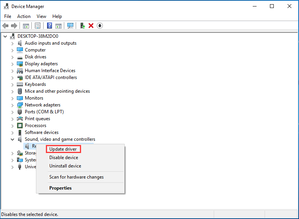Click the blue Help question-mark icon
Screen dimensions: 299x219
(x=50, y=26)
